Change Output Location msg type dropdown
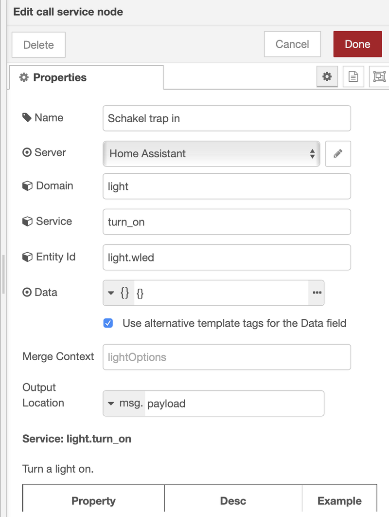389x517 pixels. [x=124, y=404]
